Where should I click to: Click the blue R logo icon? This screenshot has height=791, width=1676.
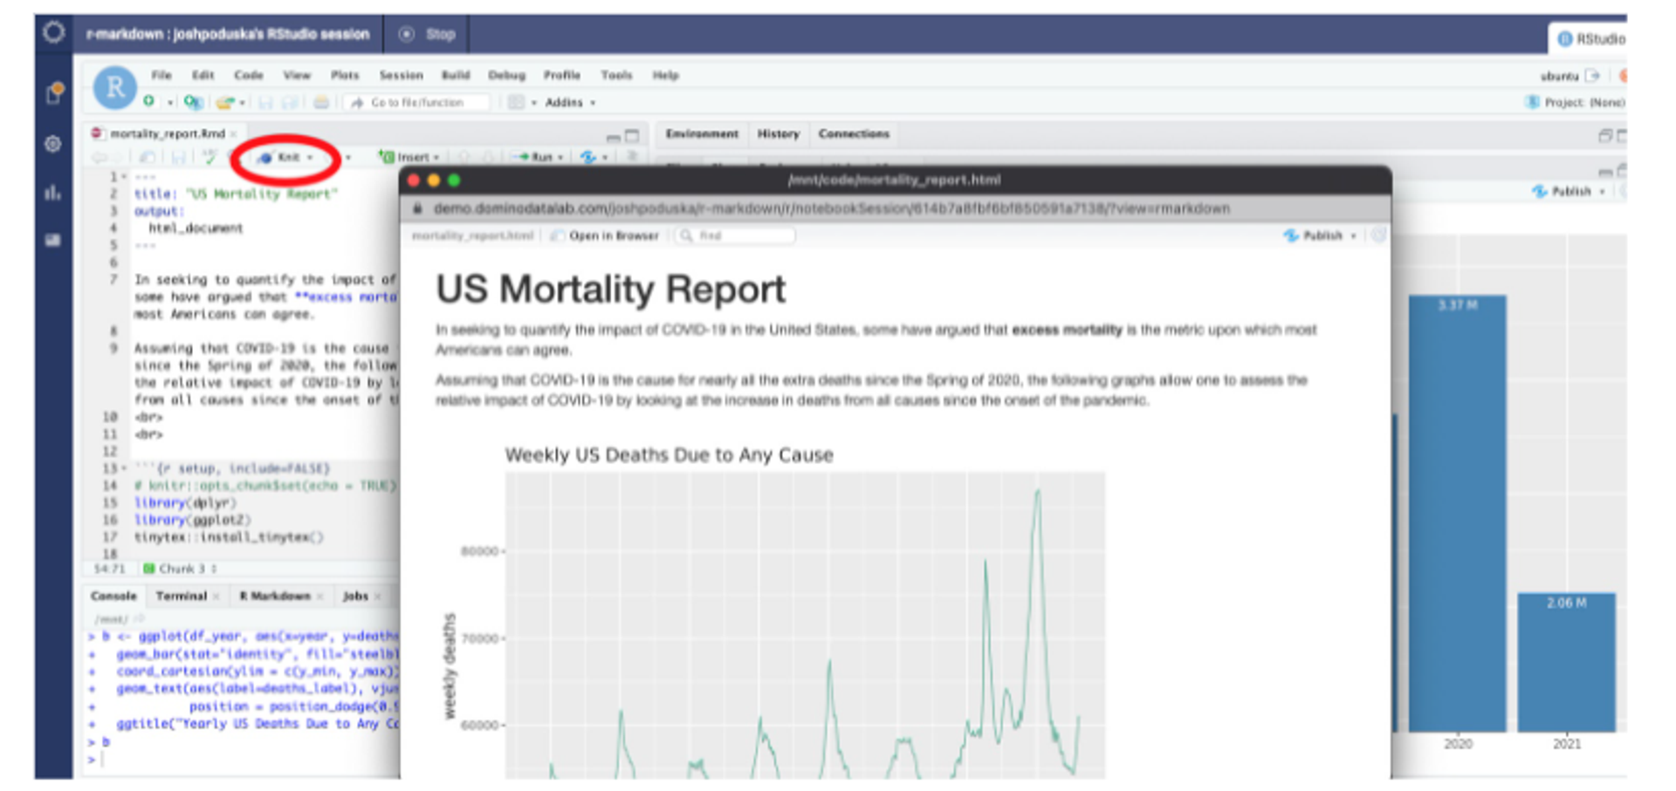coord(115,87)
